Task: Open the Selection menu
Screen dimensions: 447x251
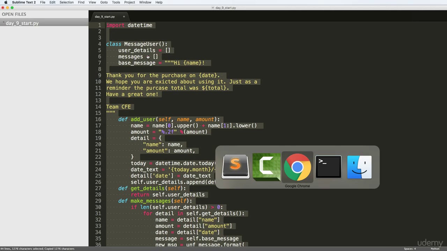Action: coord(66,2)
